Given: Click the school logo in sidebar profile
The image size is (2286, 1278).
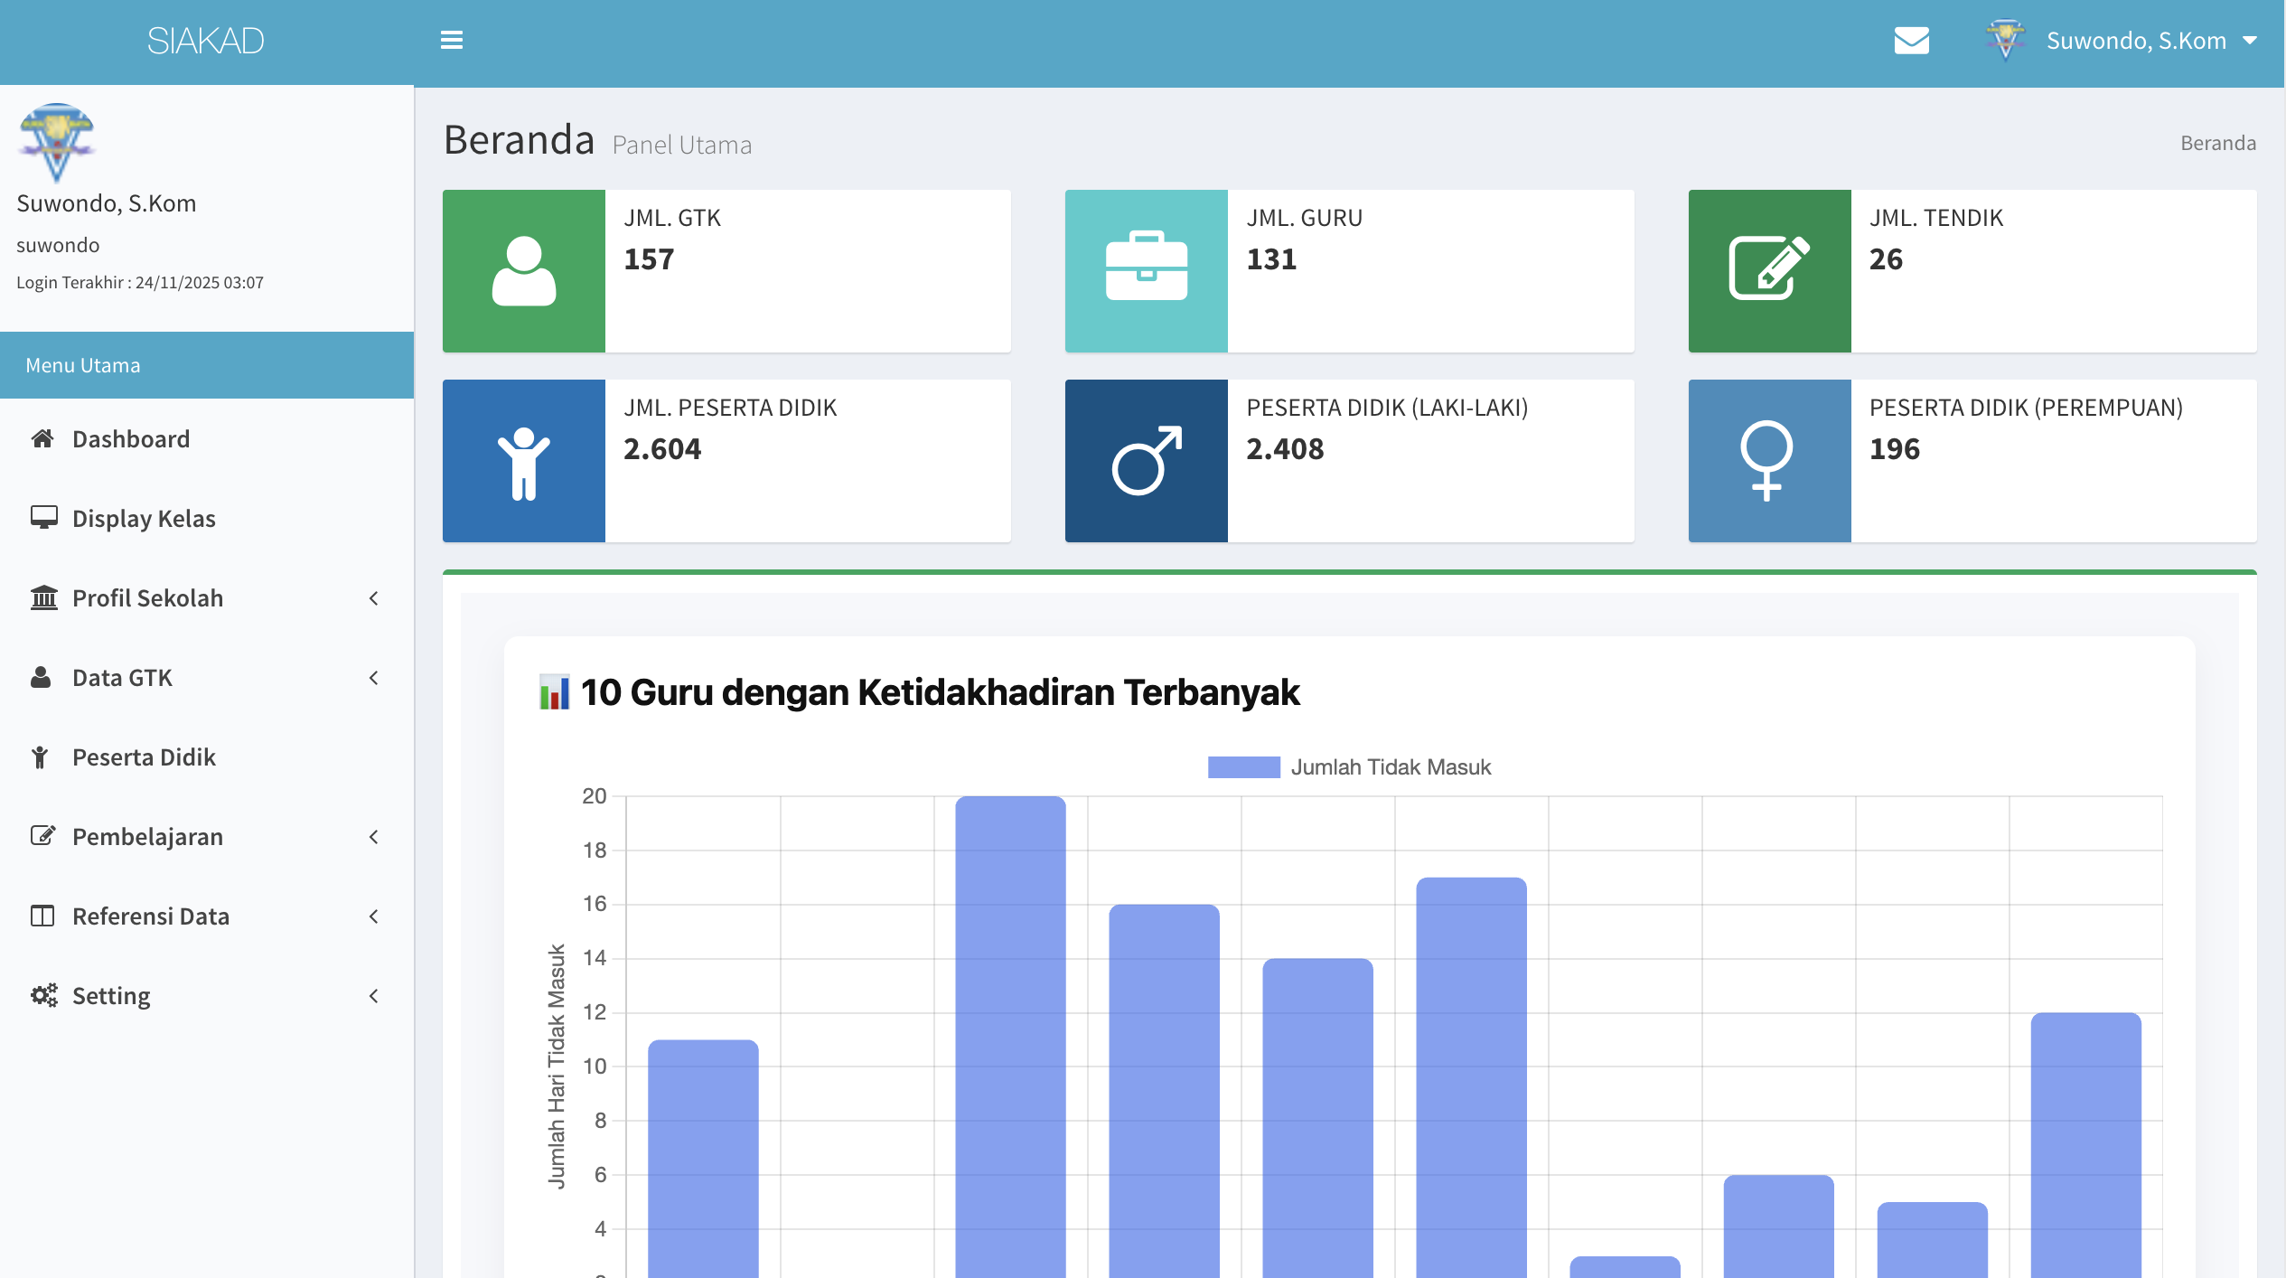Looking at the screenshot, I should click(x=57, y=142).
